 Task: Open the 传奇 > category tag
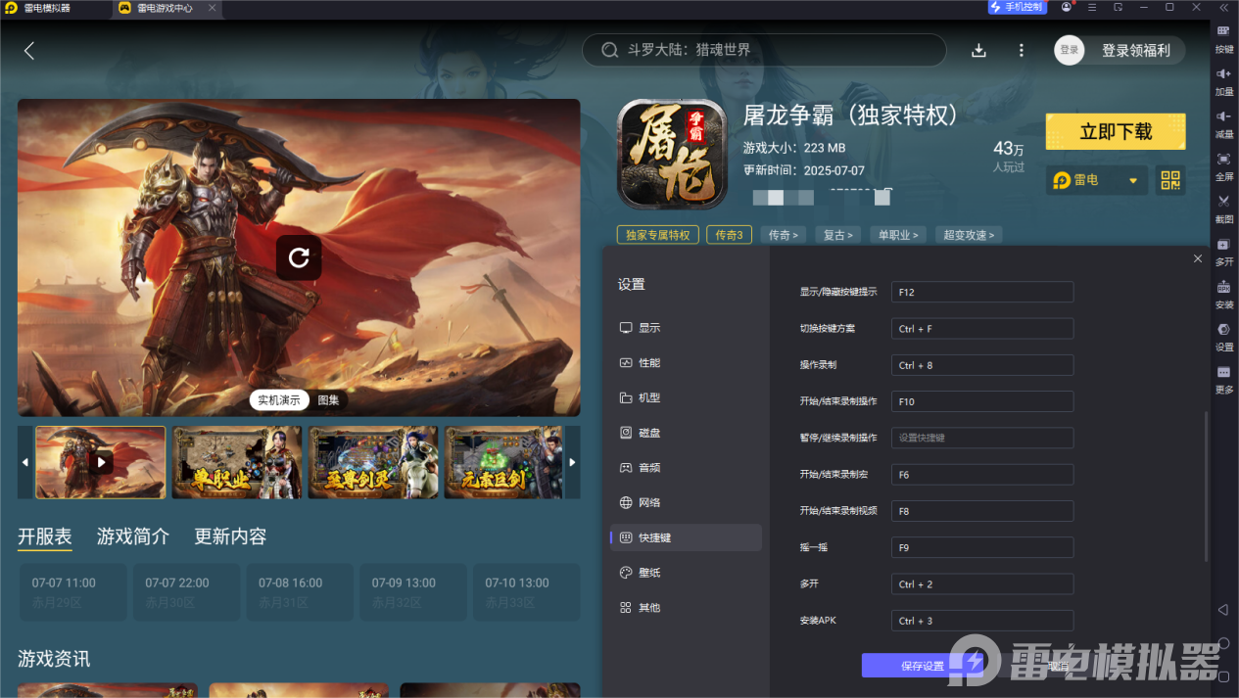tap(783, 235)
